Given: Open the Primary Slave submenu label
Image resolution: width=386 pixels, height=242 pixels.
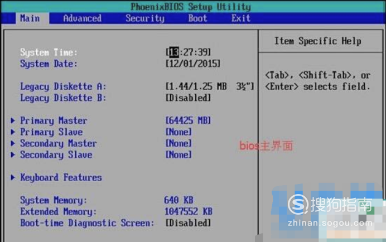Looking at the screenshot, I should pos(51,132).
